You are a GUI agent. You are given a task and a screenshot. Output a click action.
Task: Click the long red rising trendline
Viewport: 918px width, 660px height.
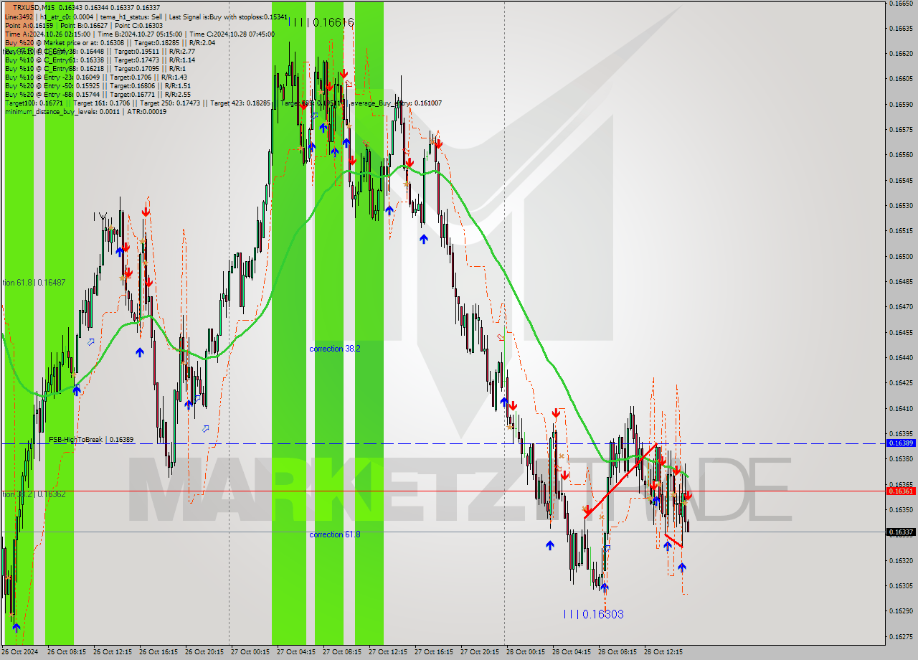click(x=620, y=481)
